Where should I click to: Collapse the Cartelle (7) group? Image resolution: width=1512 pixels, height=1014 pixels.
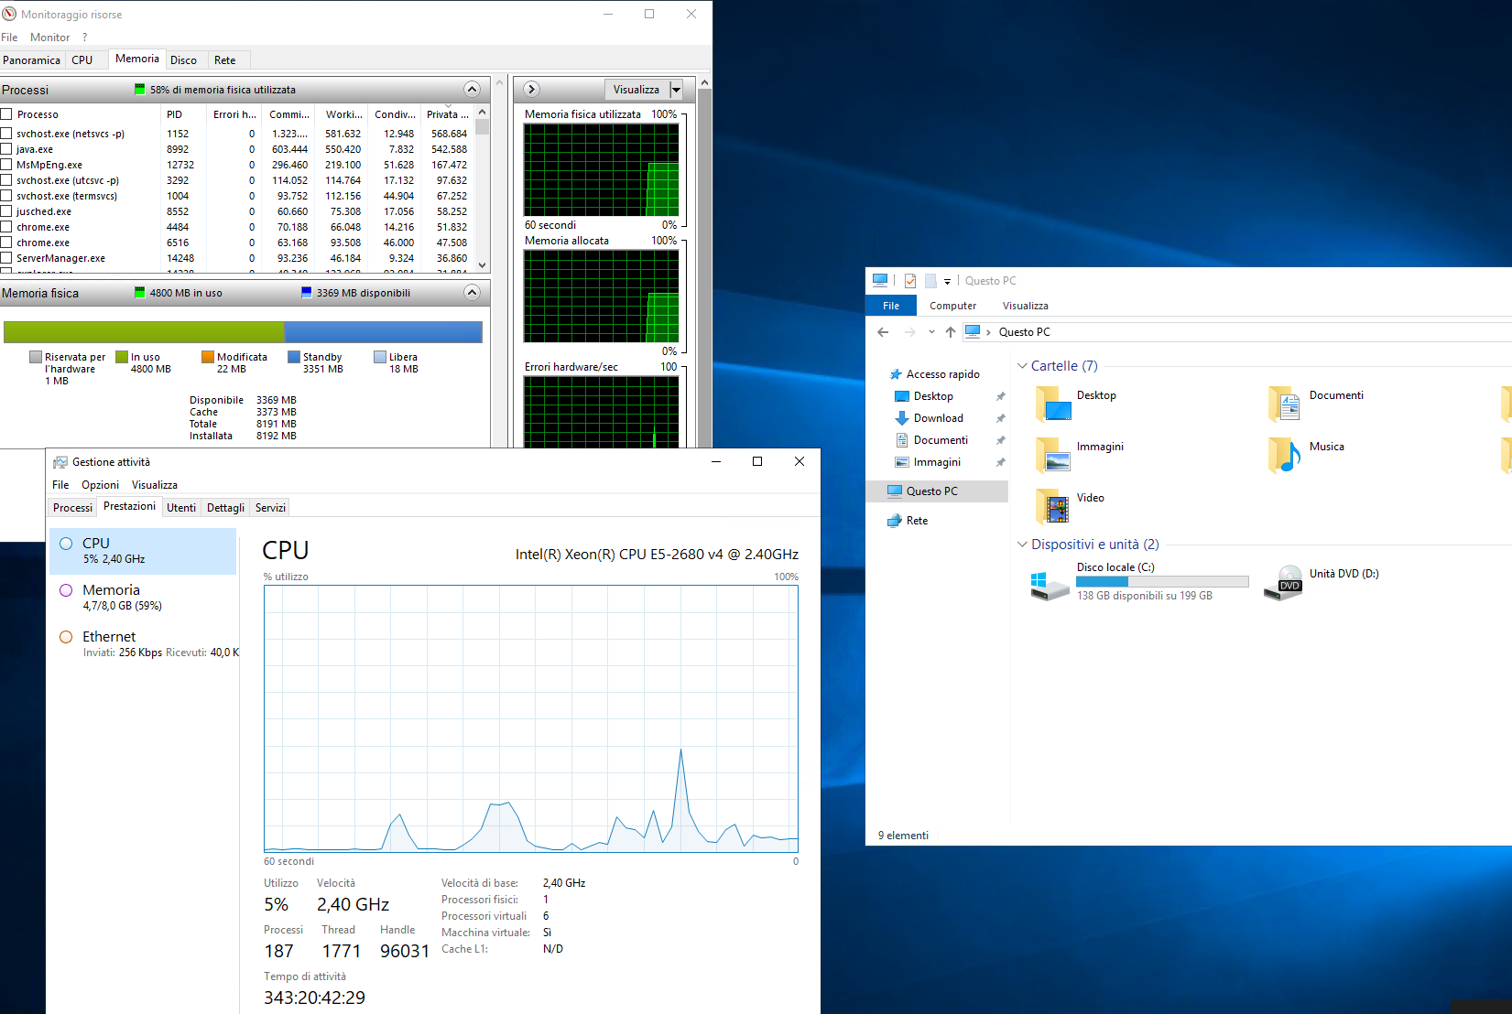coord(1022,366)
